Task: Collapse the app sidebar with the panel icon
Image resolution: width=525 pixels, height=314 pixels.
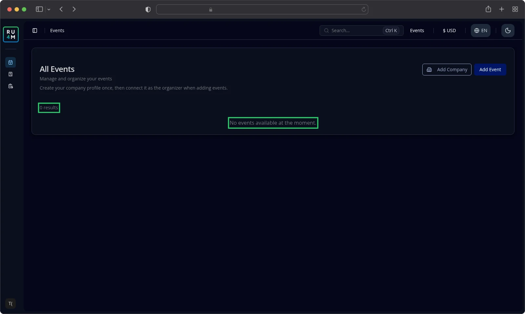Action: (x=35, y=31)
